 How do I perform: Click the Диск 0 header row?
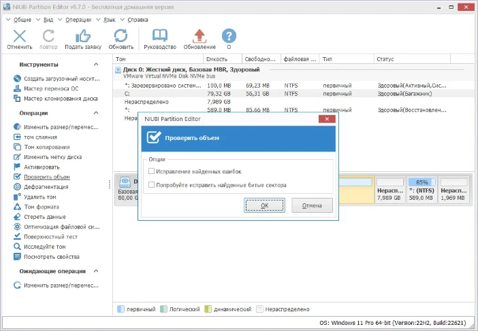tap(294, 73)
